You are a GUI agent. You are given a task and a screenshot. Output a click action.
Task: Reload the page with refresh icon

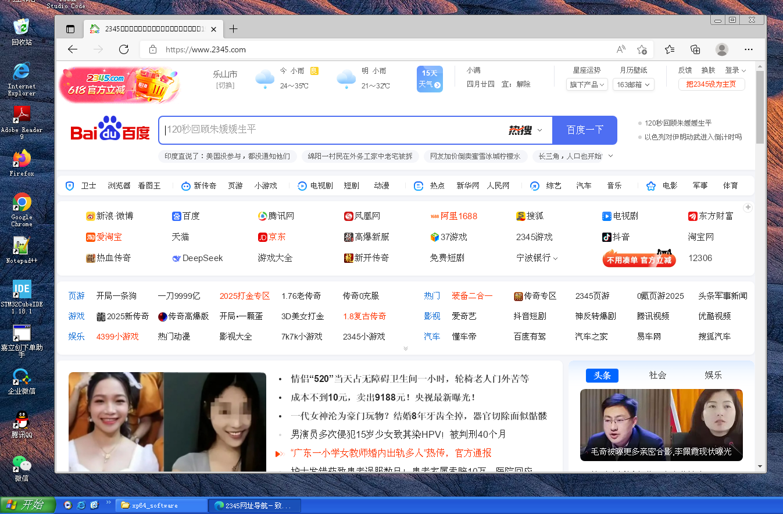coord(124,49)
